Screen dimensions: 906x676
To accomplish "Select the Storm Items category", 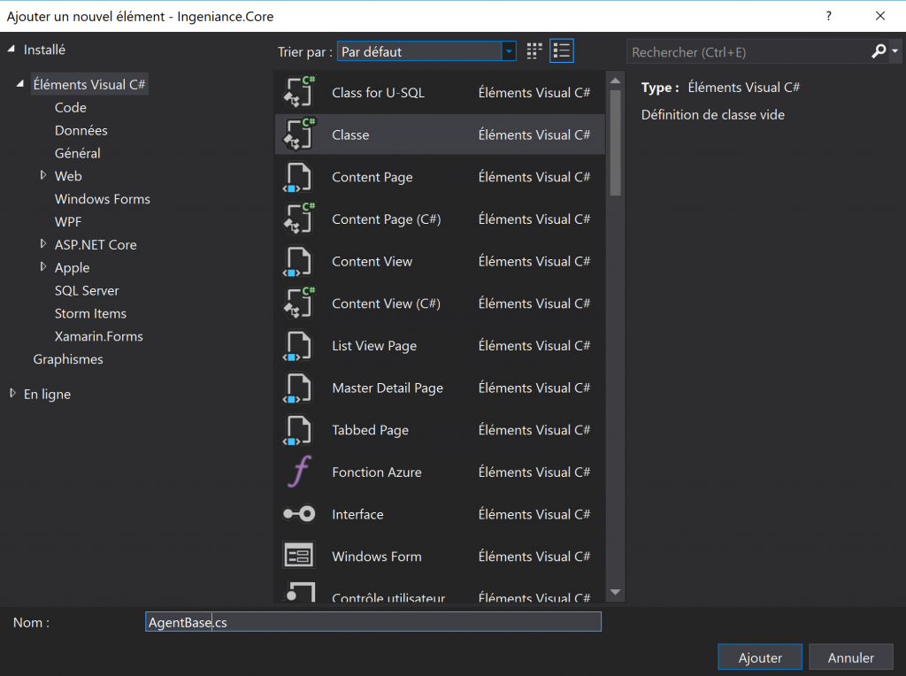I will 90,313.
